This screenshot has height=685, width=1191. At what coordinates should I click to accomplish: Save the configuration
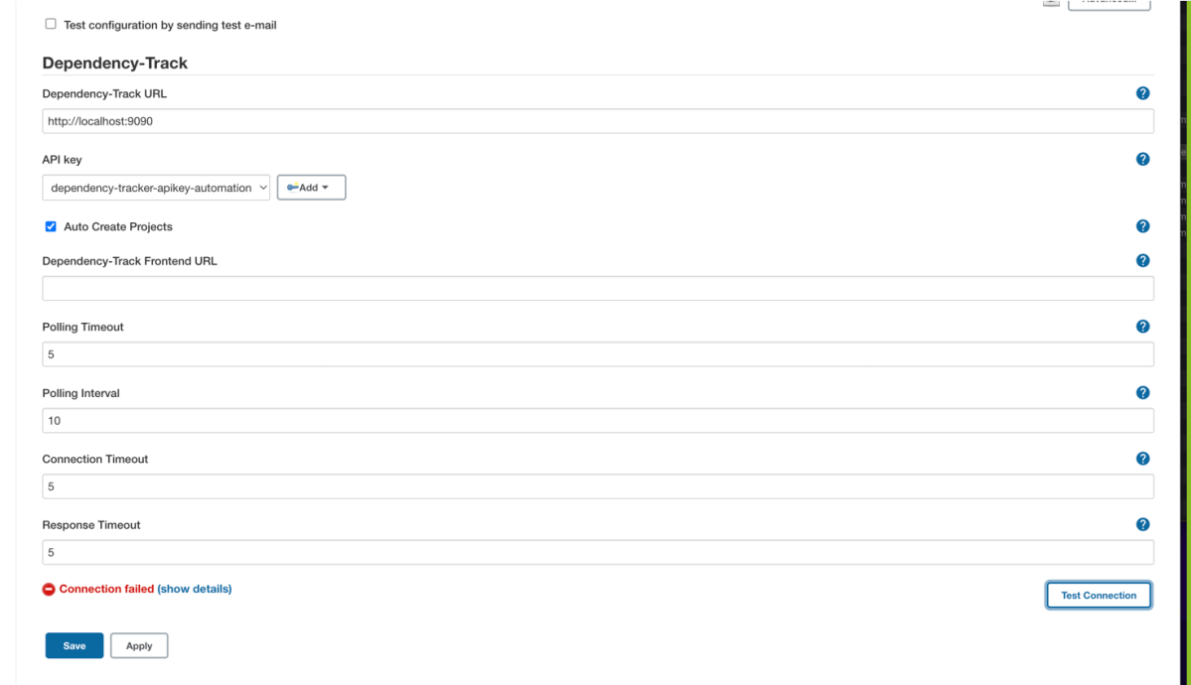pos(74,645)
